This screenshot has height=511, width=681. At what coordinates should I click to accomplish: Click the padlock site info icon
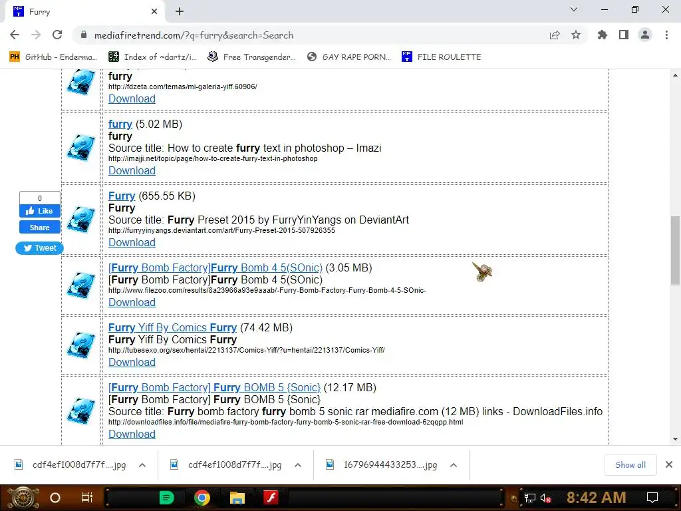tap(84, 35)
